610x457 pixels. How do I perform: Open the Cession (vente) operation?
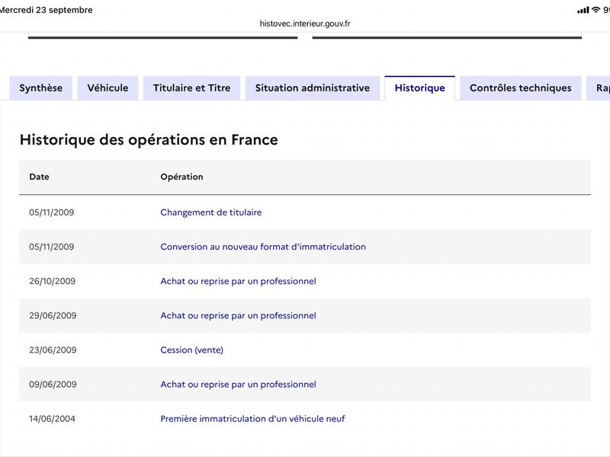192,350
